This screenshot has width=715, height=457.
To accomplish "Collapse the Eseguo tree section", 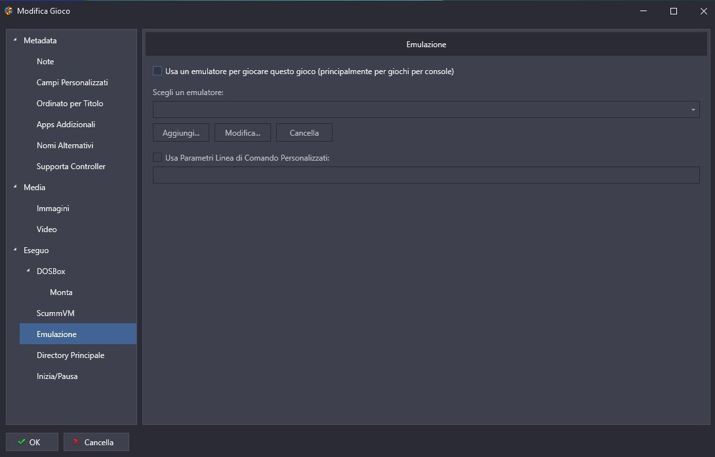I will [x=15, y=250].
